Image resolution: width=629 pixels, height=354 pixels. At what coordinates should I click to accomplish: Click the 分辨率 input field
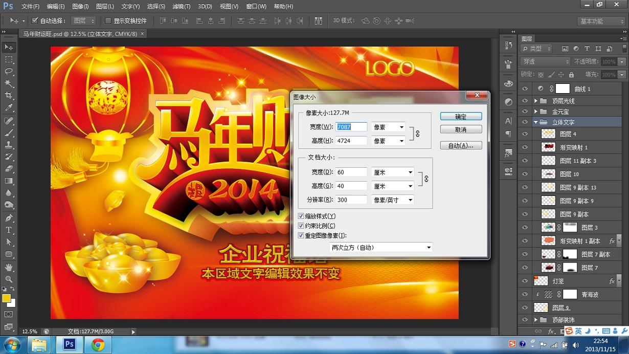[x=351, y=200]
